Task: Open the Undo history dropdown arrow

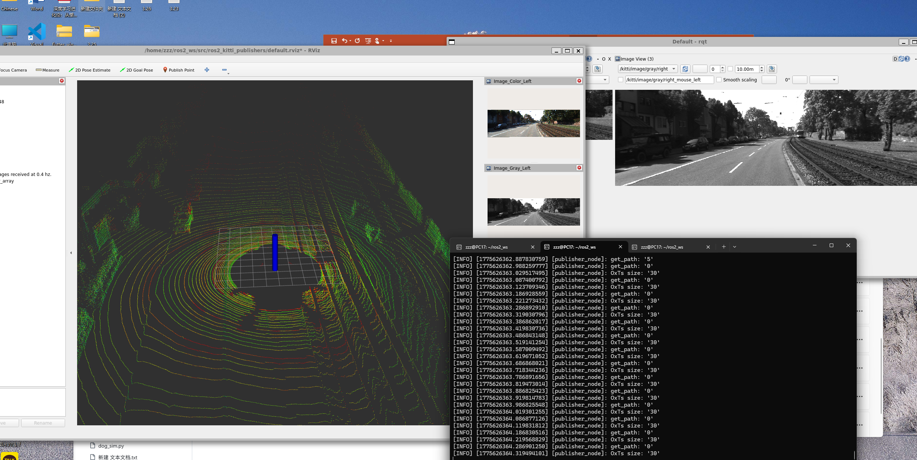Action: click(x=350, y=41)
